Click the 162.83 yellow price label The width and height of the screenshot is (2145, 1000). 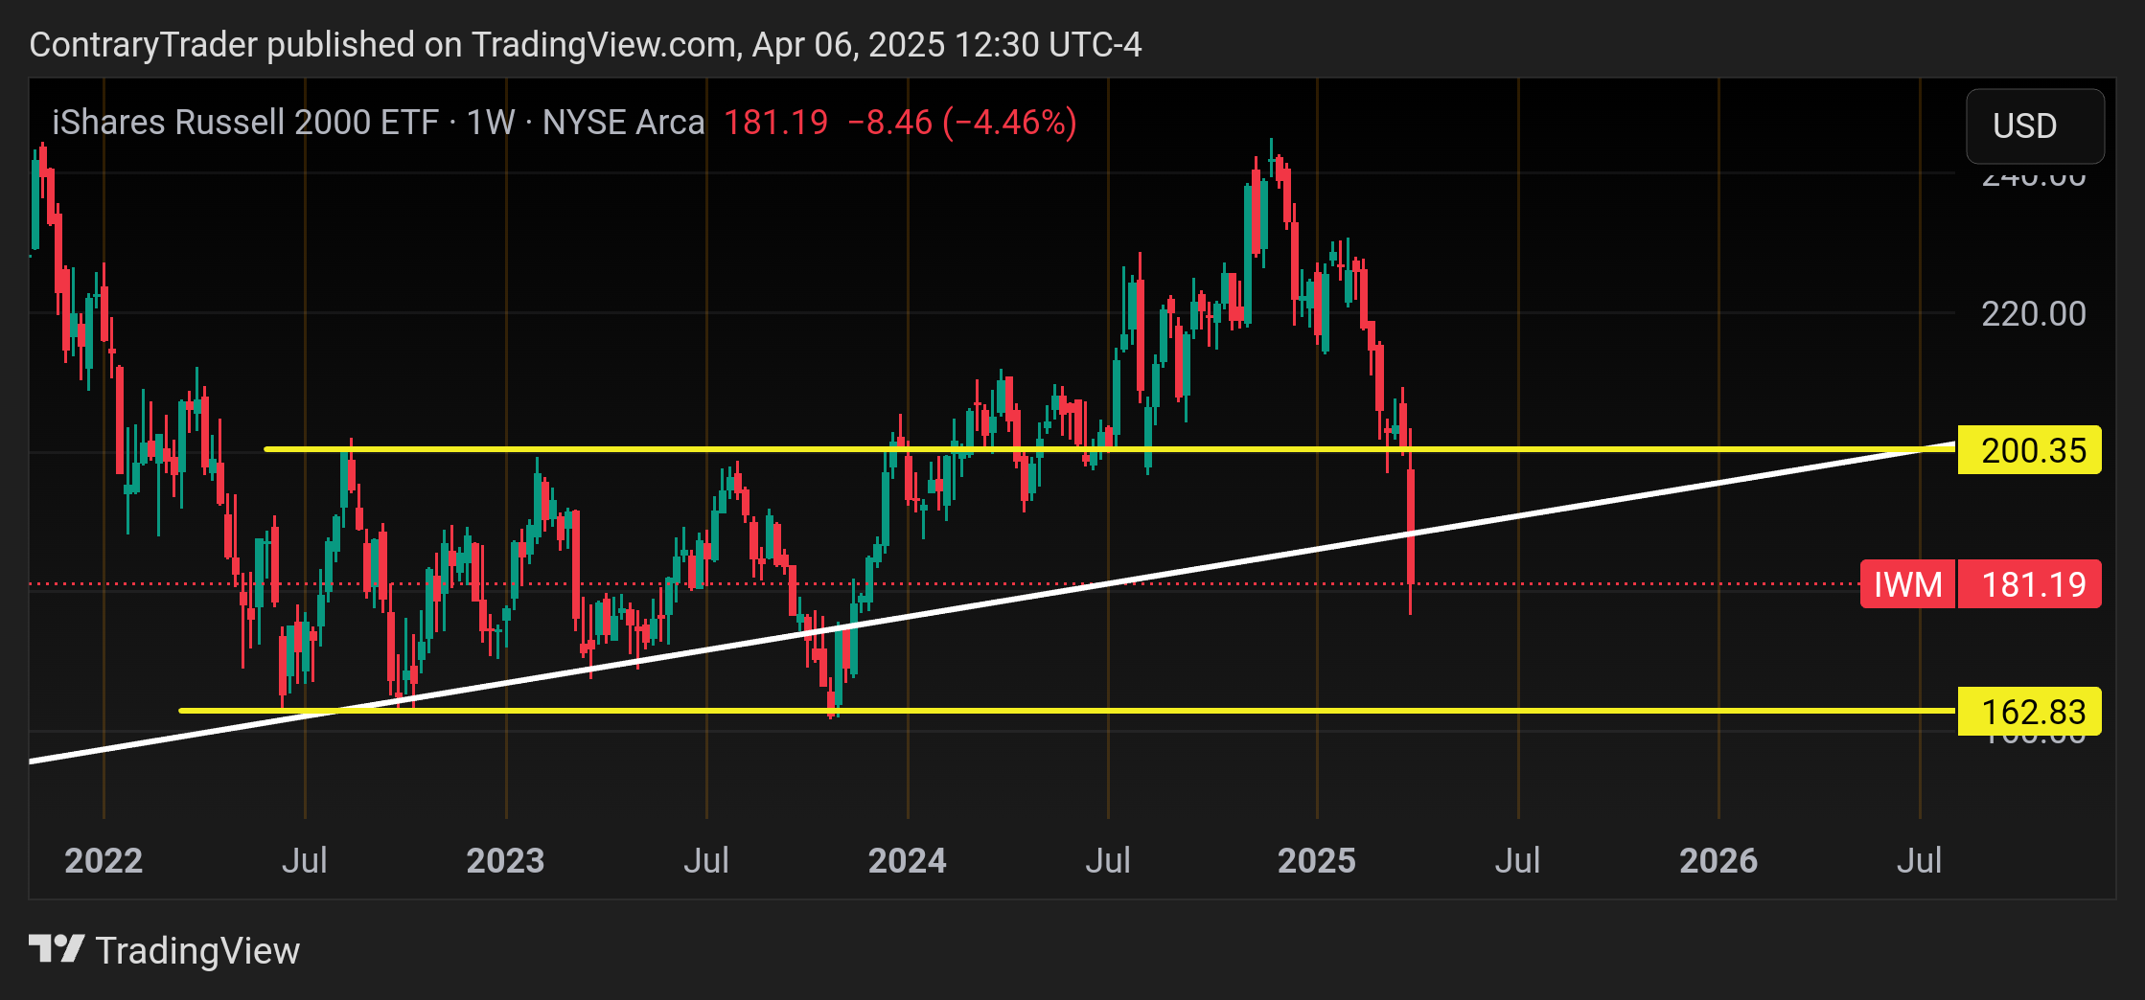pyautogui.click(x=2029, y=712)
